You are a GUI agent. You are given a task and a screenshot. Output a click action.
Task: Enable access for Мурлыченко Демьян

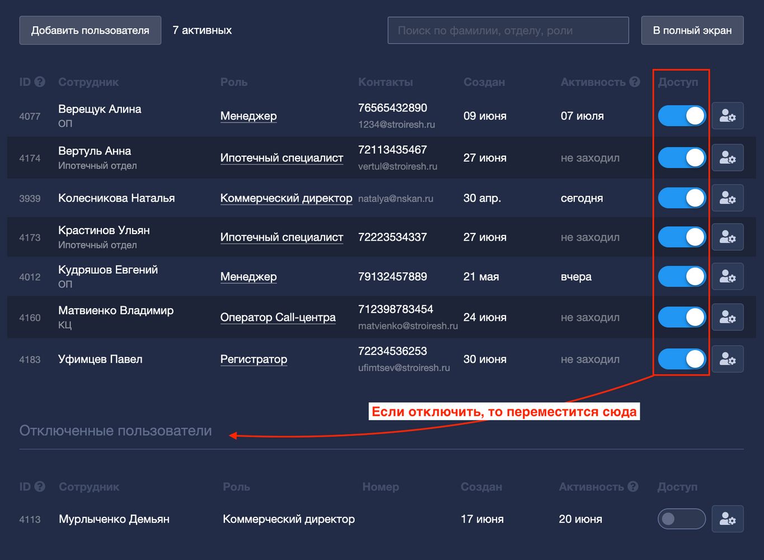pyautogui.click(x=682, y=519)
